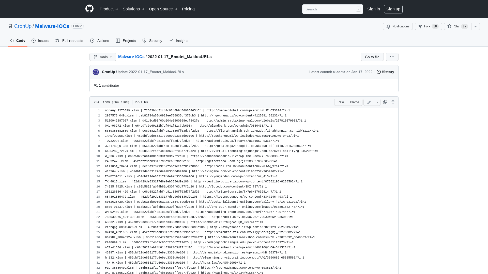This screenshot has width=488, height=274.
Task: Click the fork count 18
Action: [435, 26]
